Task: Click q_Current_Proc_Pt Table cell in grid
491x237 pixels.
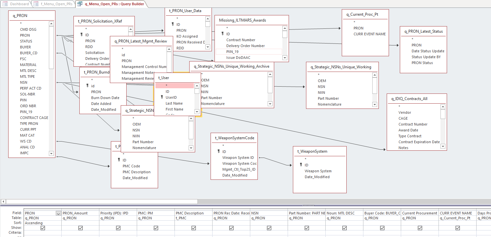Action: pos(458,218)
